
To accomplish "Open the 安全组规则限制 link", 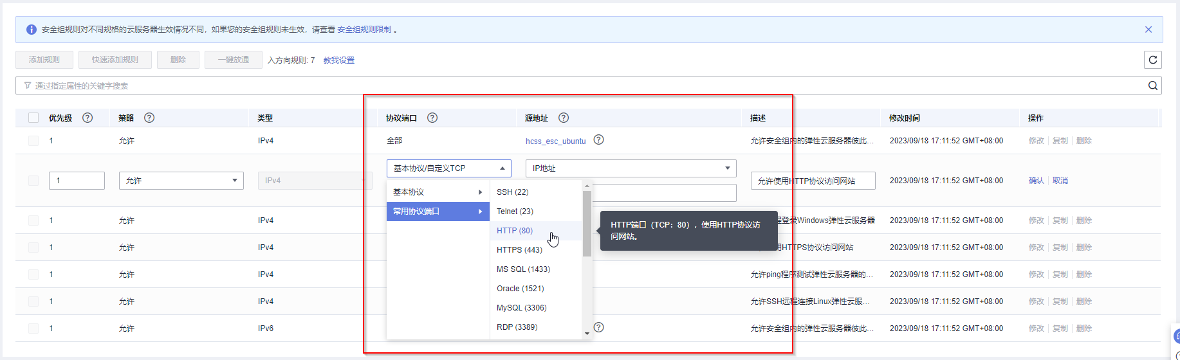I will point(364,30).
